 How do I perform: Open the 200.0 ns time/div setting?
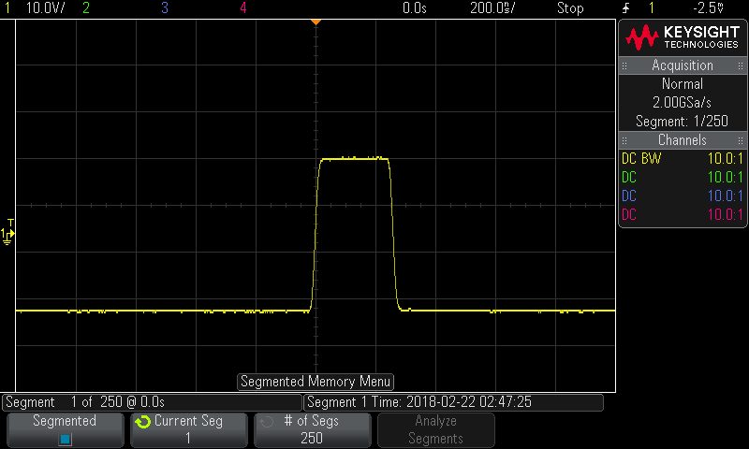[x=492, y=8]
